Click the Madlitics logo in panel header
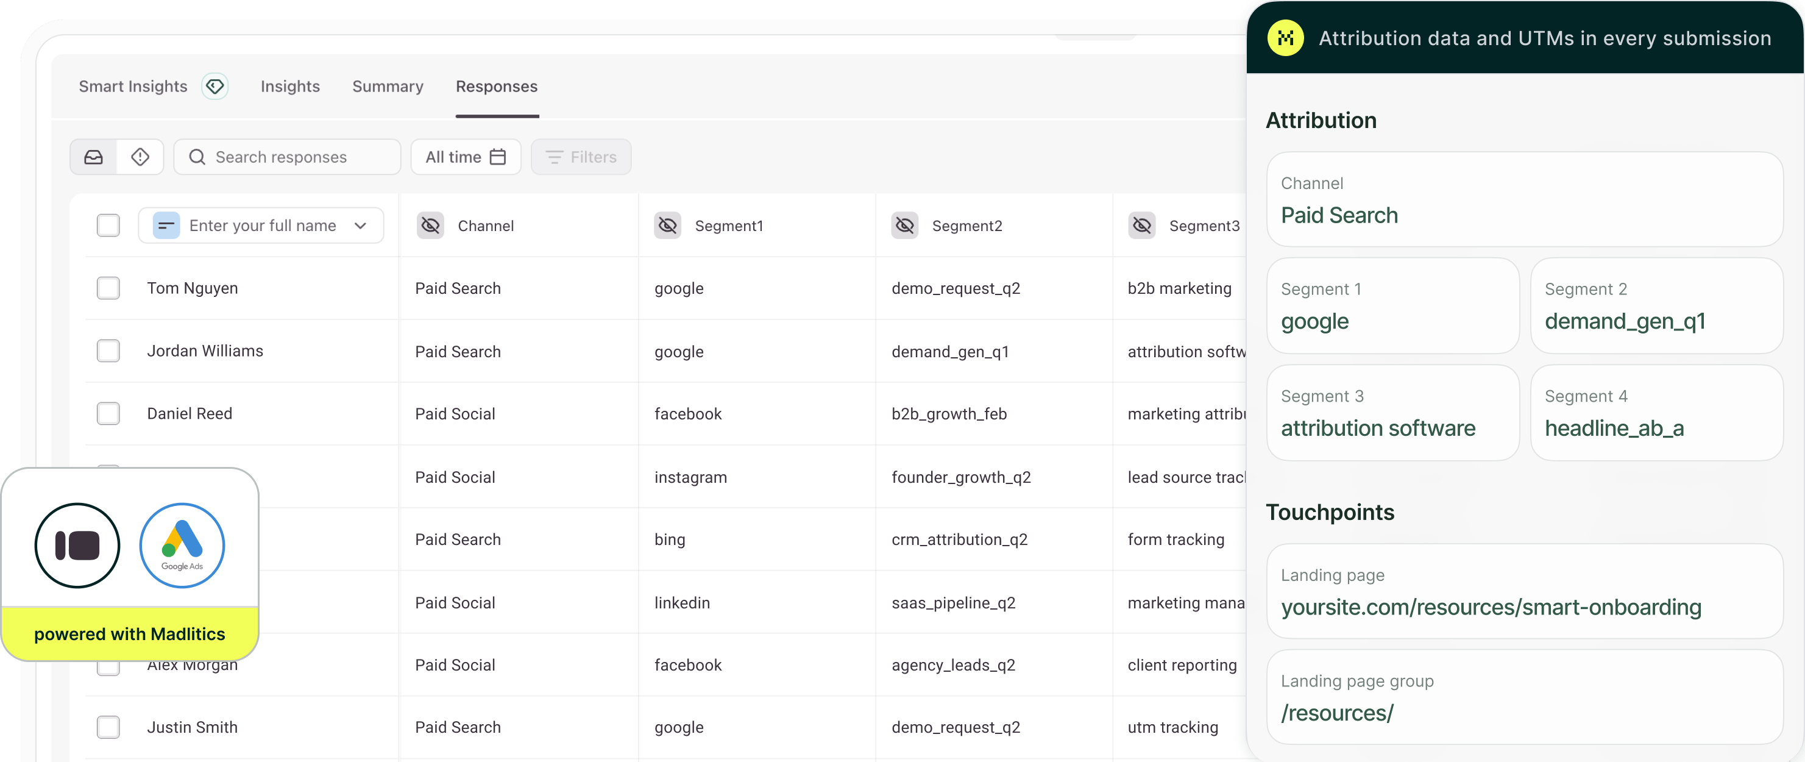Screen dimensions: 1805x762 tap(1286, 38)
